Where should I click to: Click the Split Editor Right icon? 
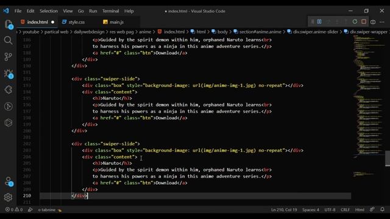373,22
